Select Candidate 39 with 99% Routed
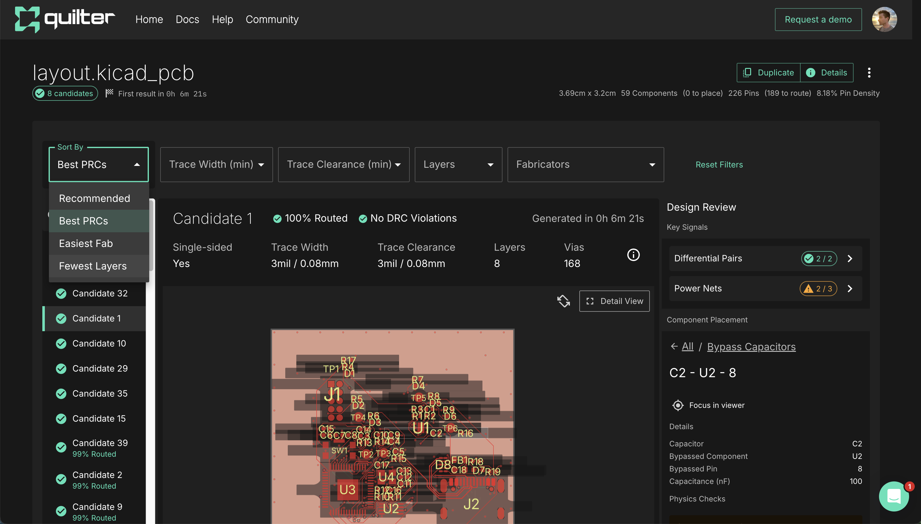 click(x=99, y=448)
